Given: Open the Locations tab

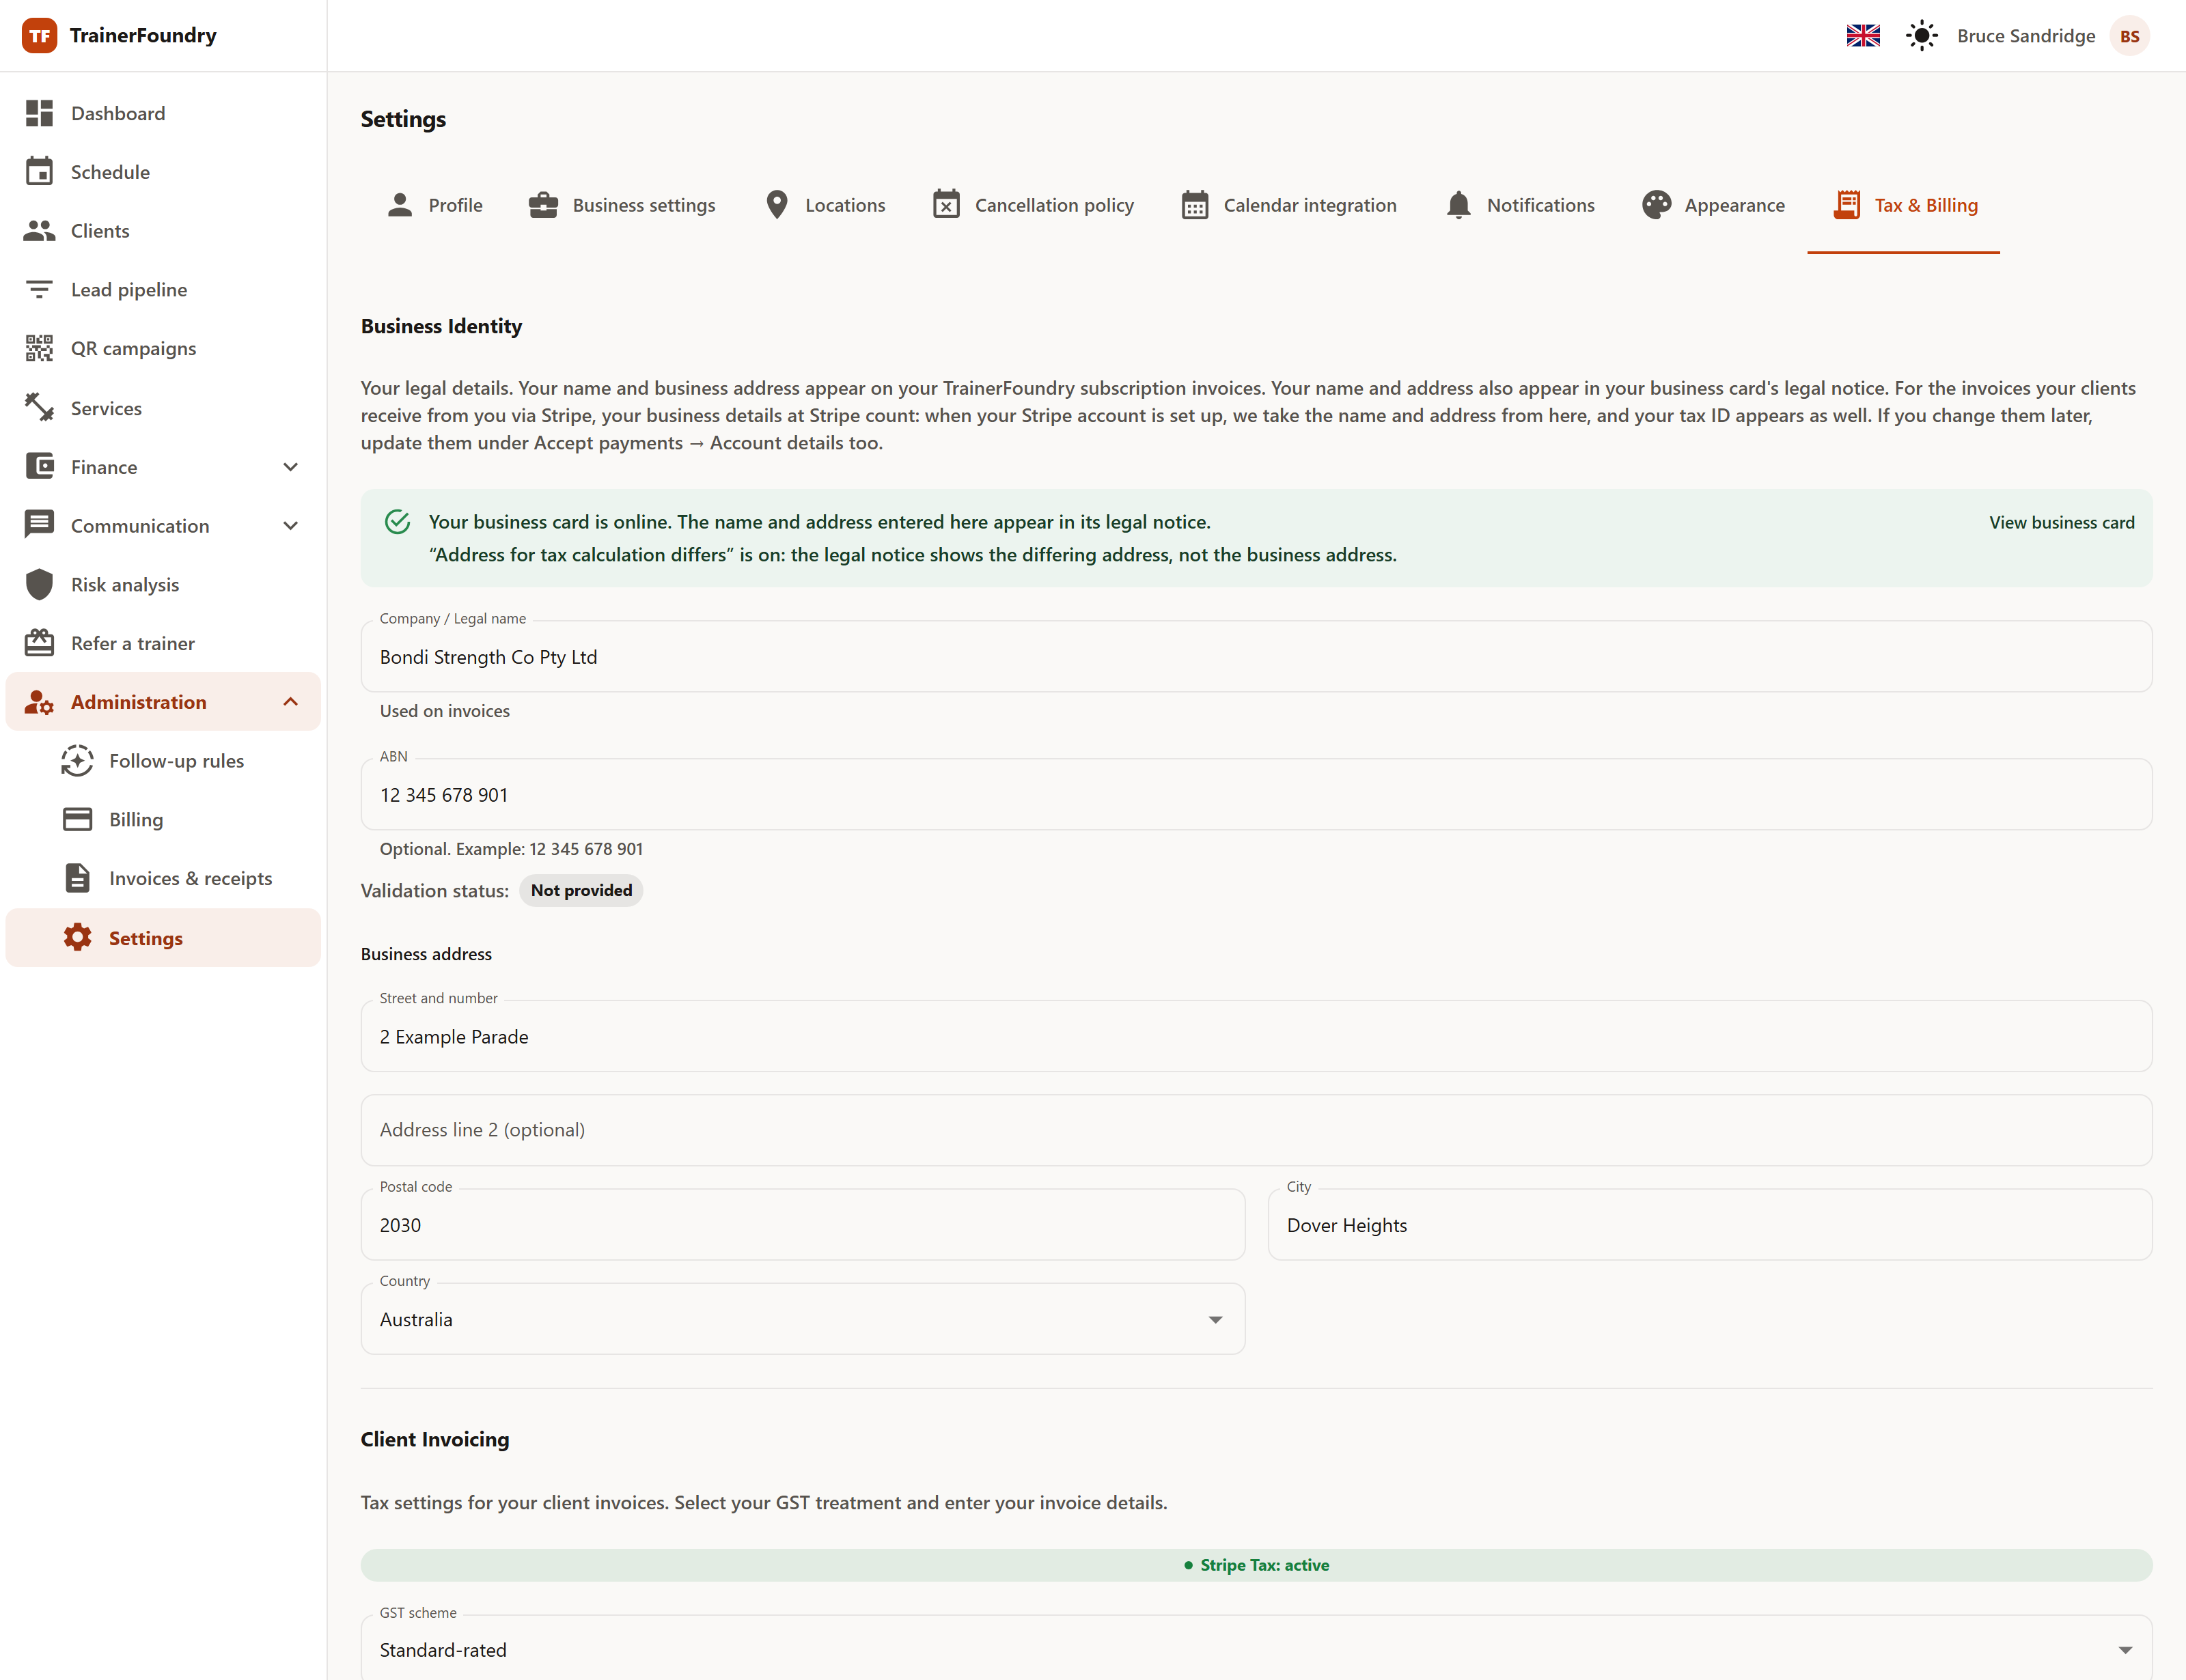Looking at the screenshot, I should pyautogui.click(x=825, y=205).
